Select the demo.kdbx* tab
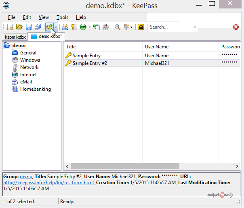244x208 pixels. [46, 36]
